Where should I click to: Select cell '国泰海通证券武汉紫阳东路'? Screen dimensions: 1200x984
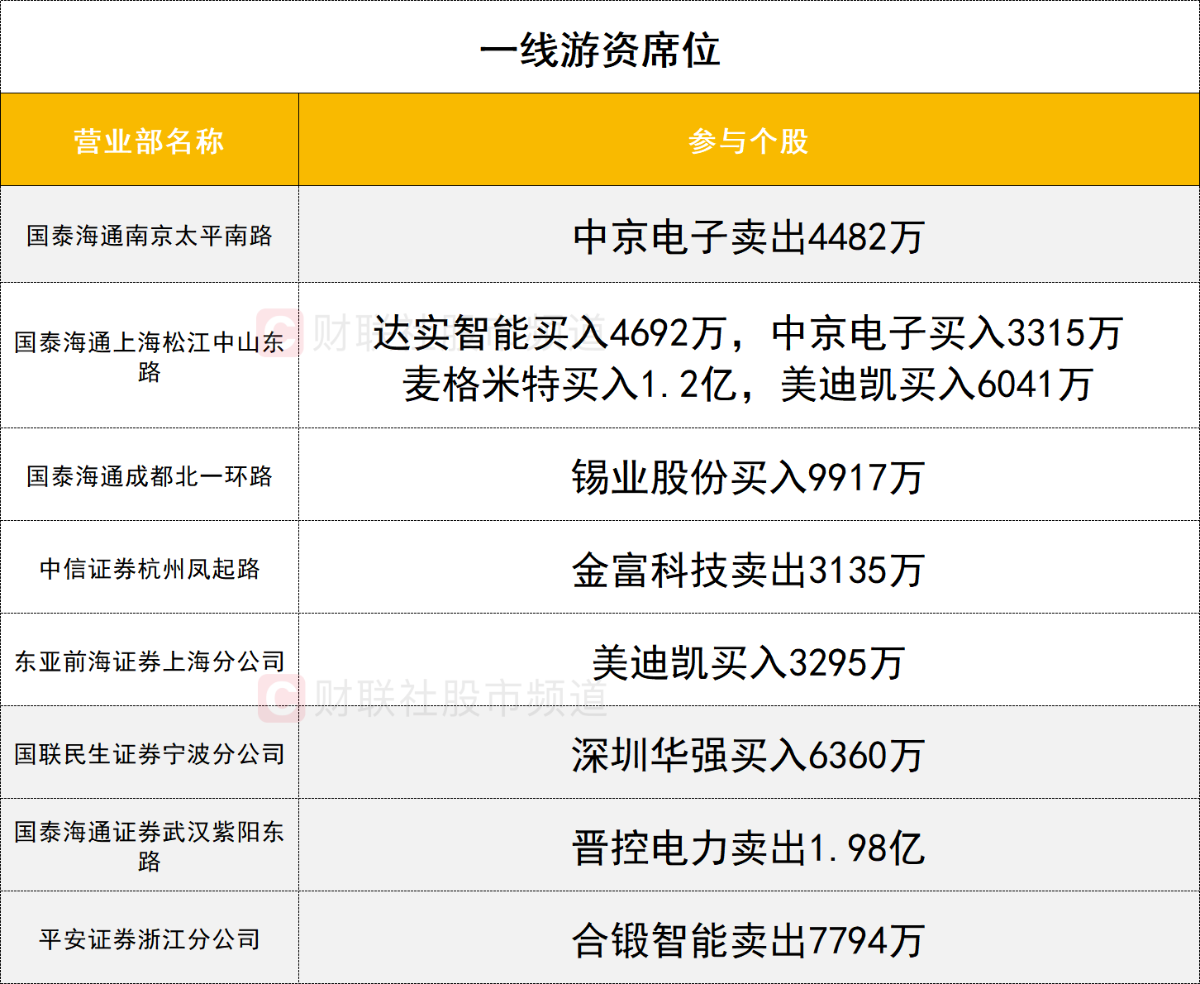coord(150,846)
